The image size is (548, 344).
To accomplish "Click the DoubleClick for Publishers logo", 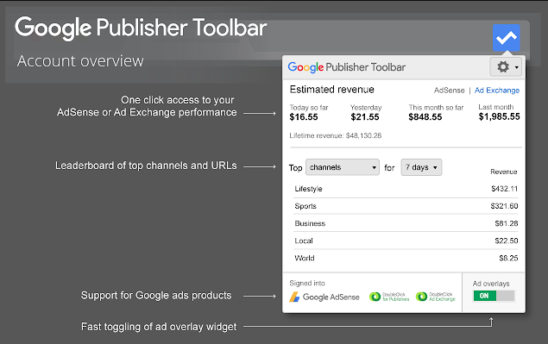I will coord(389,297).
